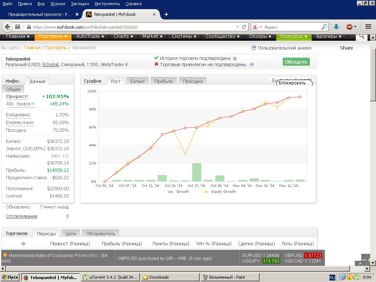Reload the page with refresh icon

[244, 27]
